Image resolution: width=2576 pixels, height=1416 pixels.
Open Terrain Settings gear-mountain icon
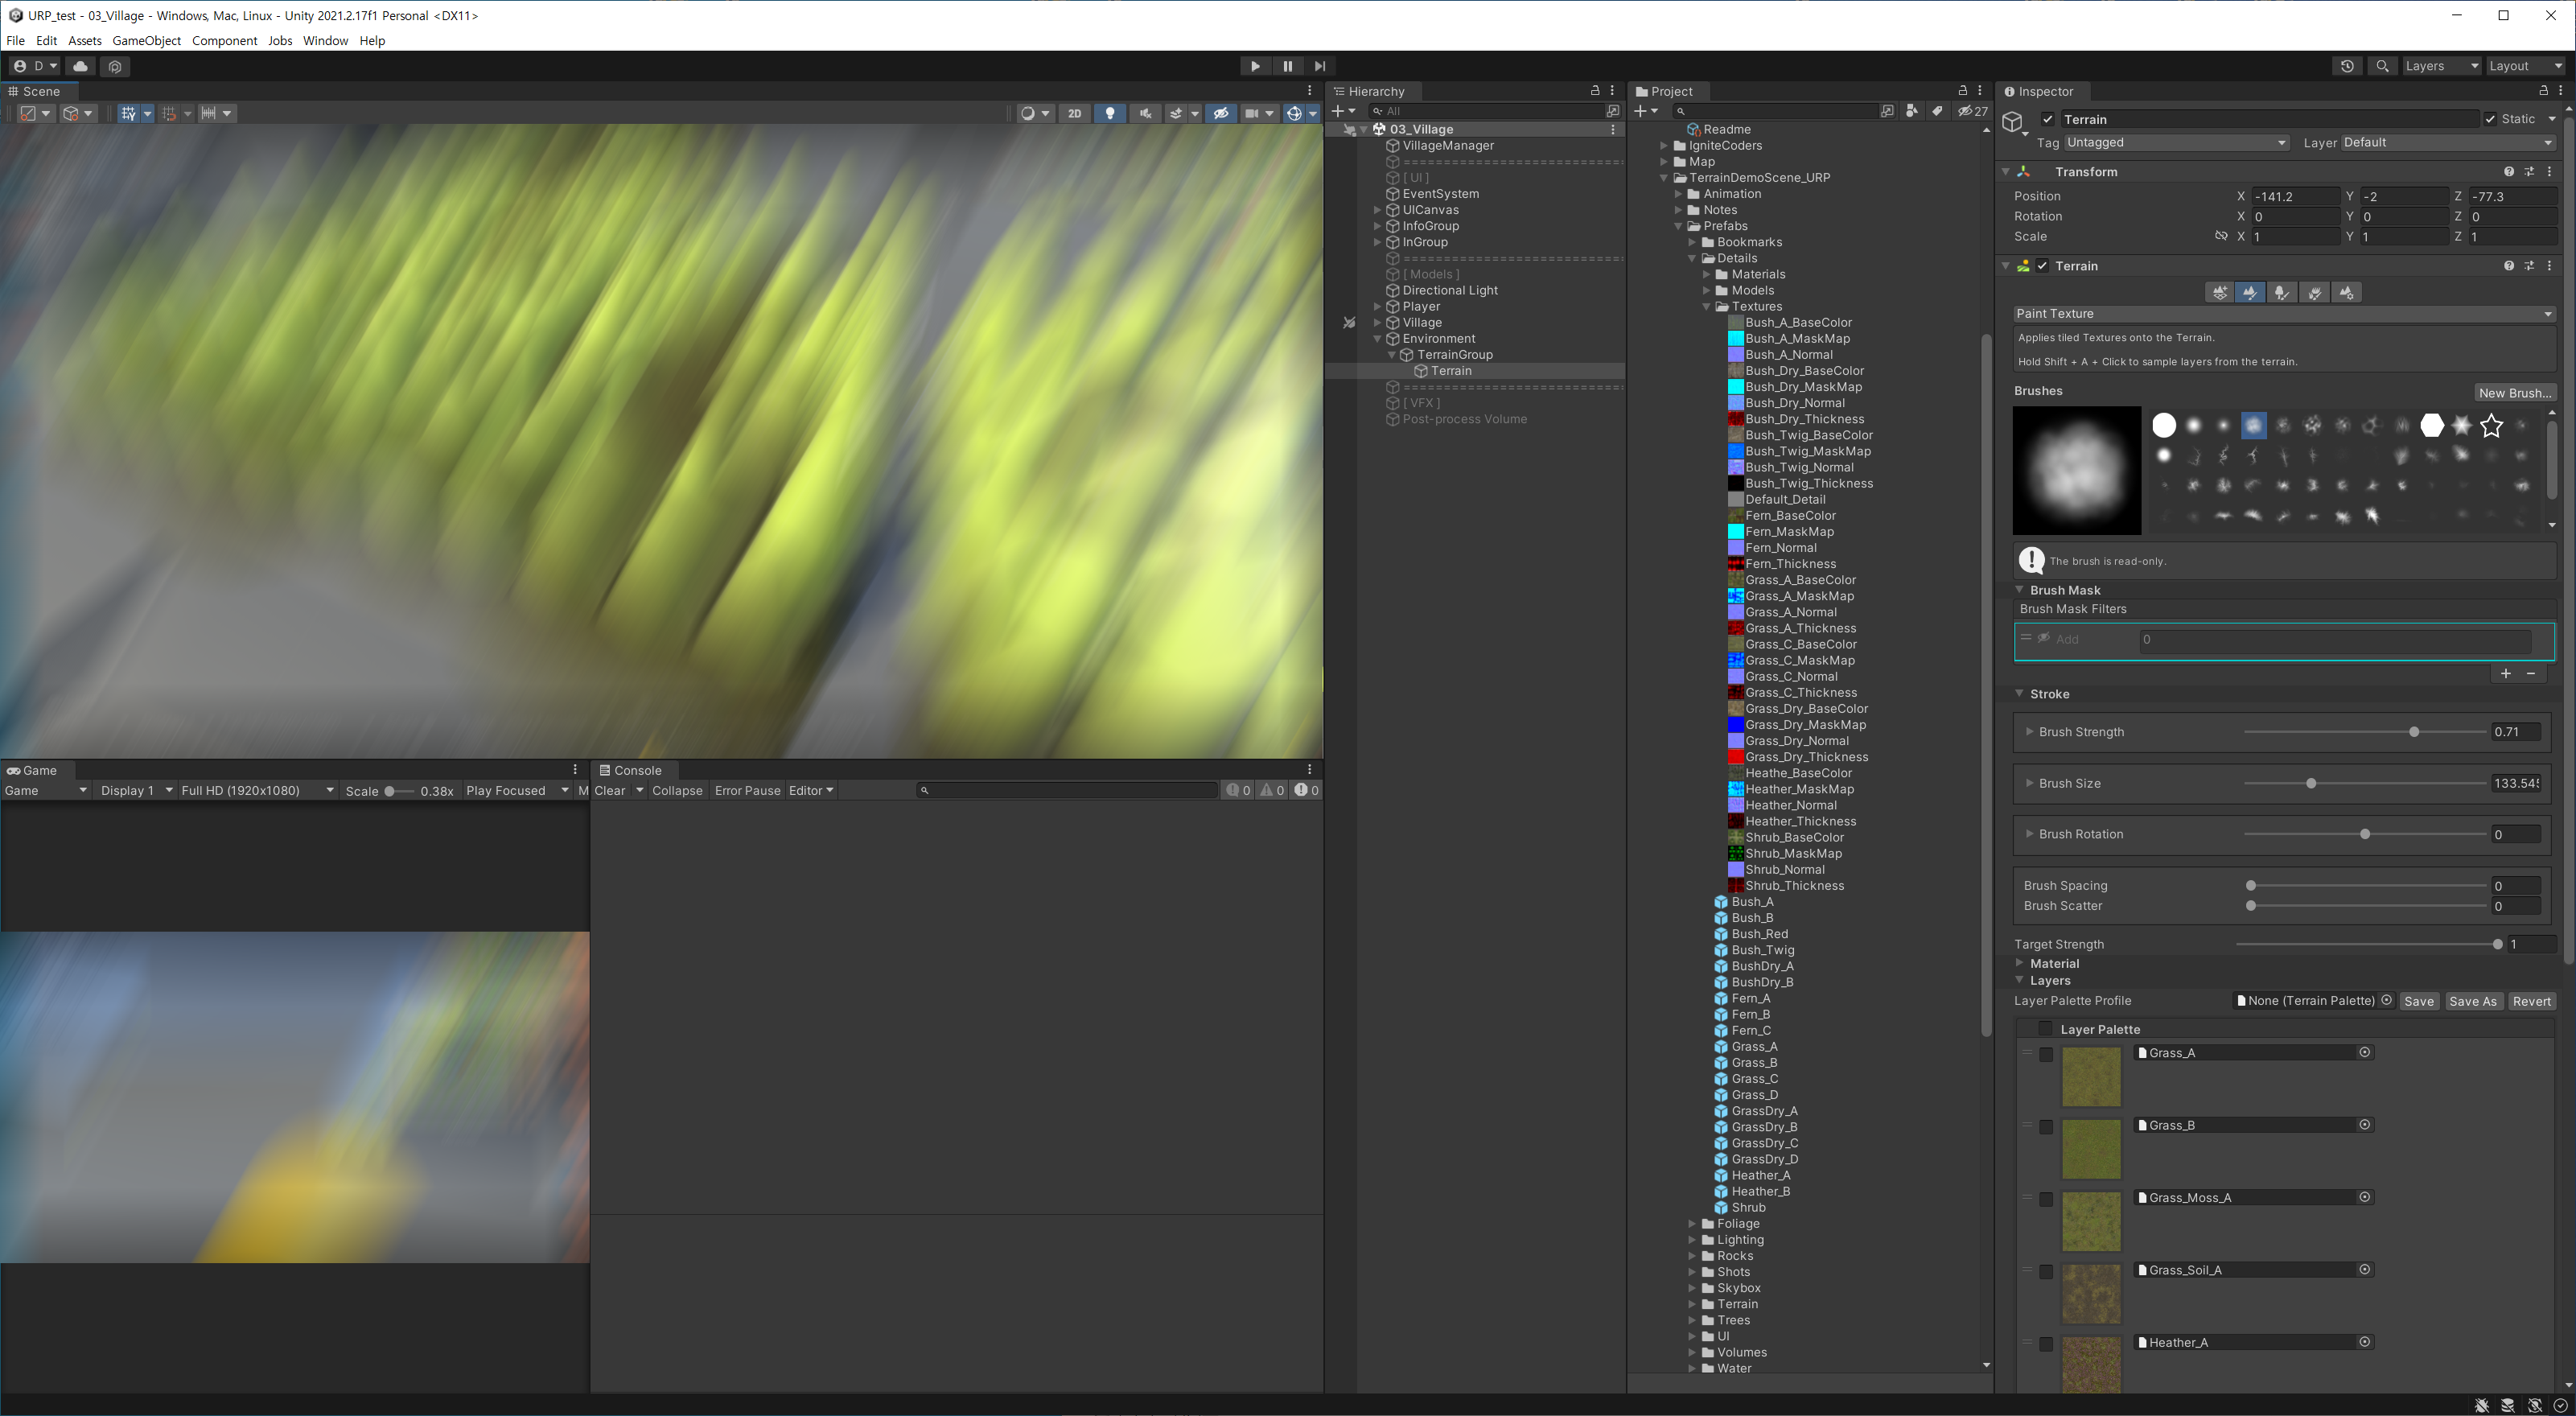2346,292
